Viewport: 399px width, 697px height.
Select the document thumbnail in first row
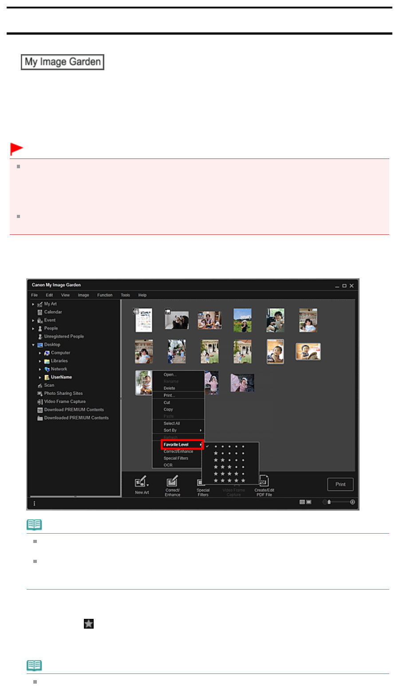point(143,320)
